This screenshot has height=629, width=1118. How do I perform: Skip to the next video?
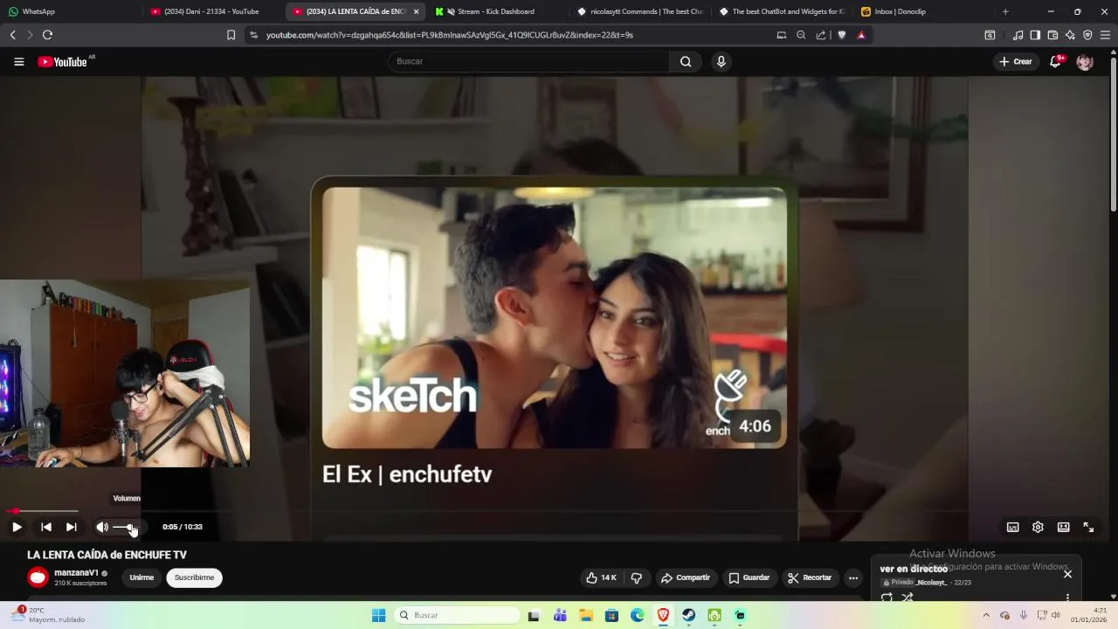click(x=72, y=527)
